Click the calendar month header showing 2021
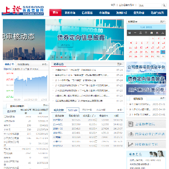This screenshot has height=169, width=169. pos(146,27)
